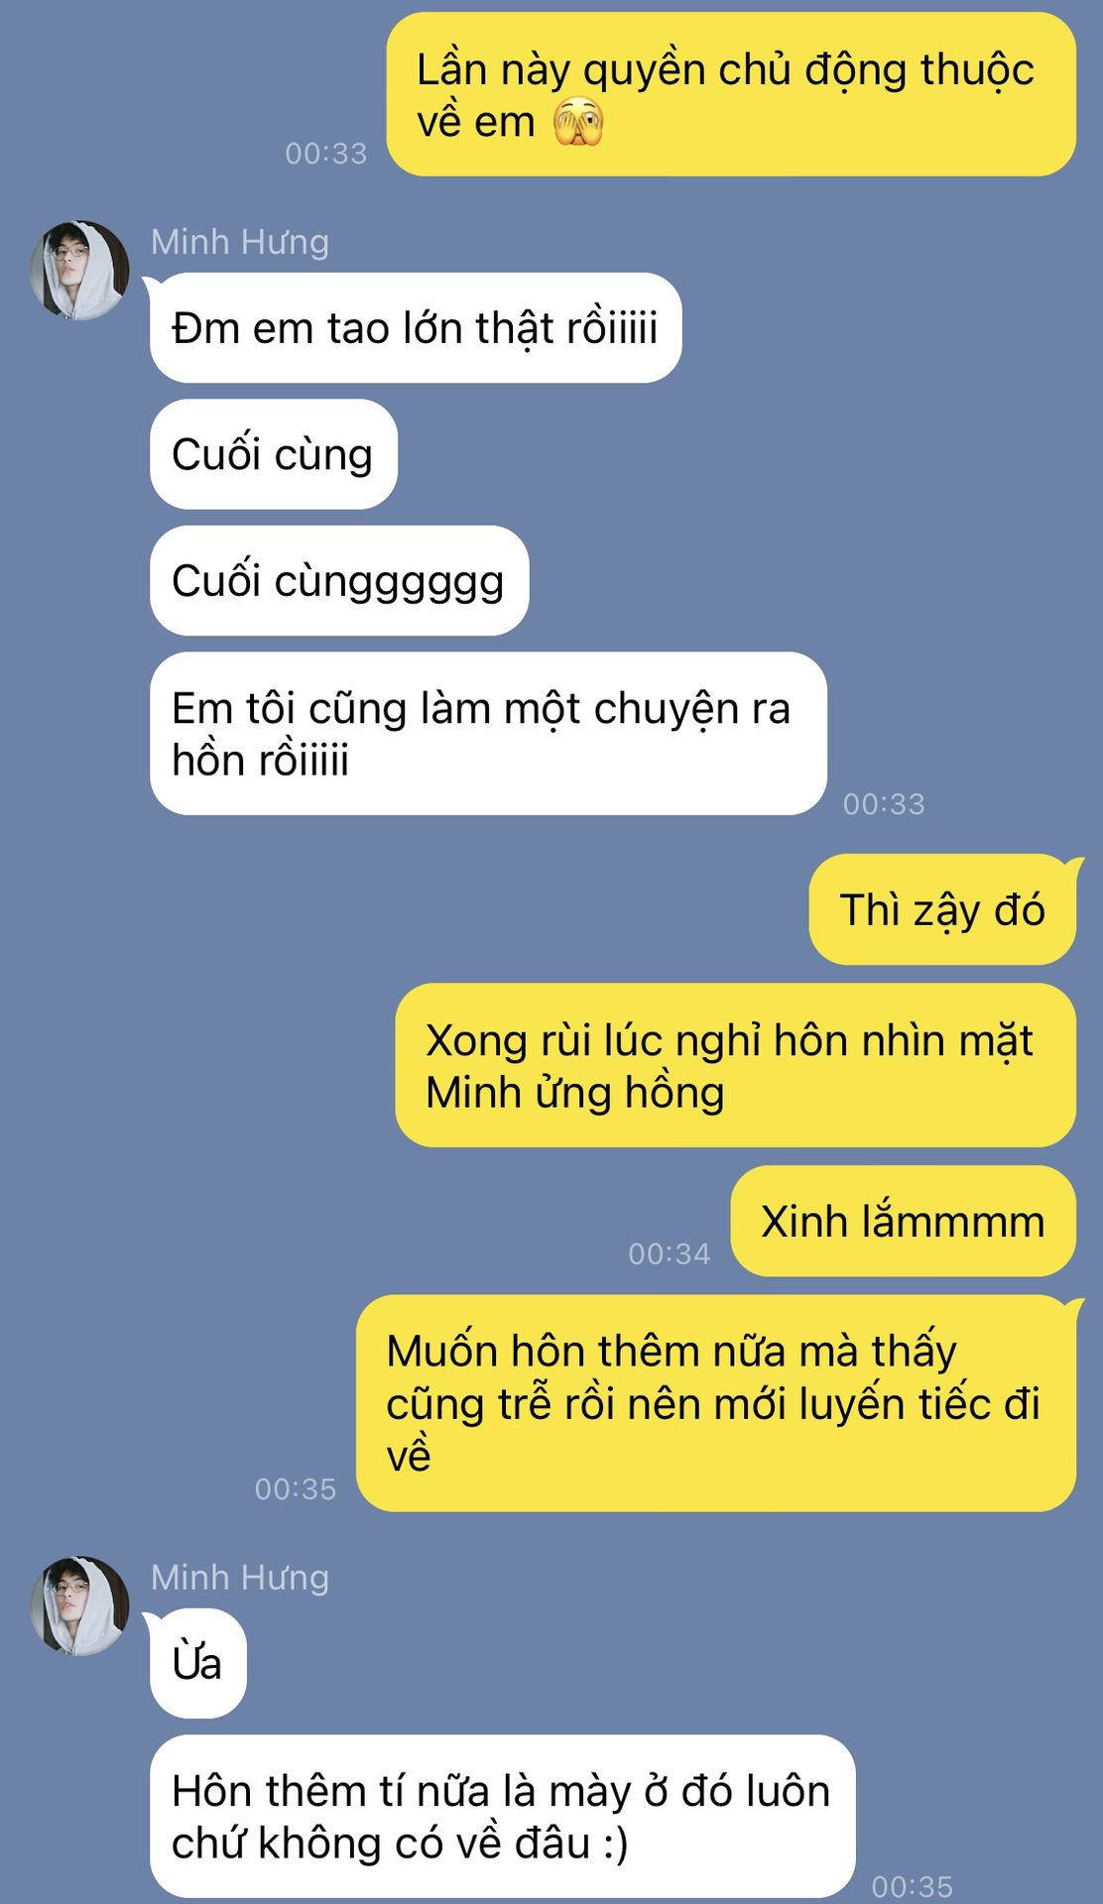The height and width of the screenshot is (1904, 1103).
Task: Tap the 00:33 timestamp after 'Em tôi cũng'
Action: (x=884, y=803)
